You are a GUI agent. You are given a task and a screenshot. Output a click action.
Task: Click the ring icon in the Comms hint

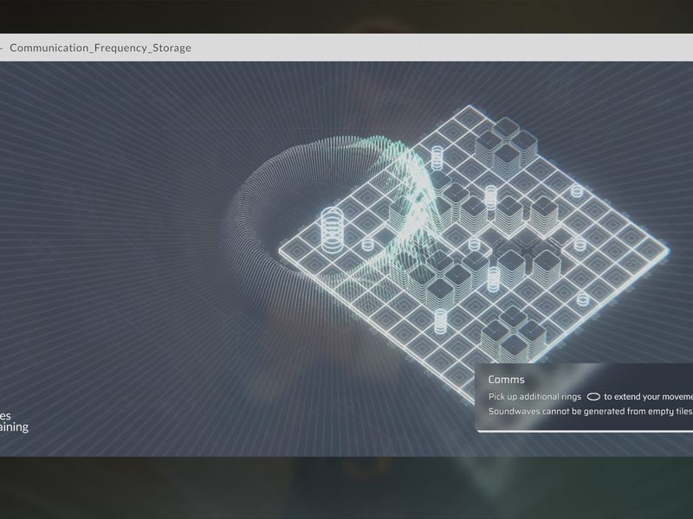(593, 397)
